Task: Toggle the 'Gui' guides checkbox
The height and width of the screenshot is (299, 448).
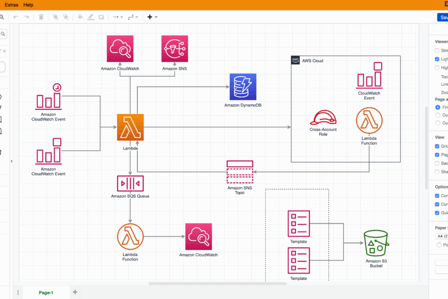Action: pyautogui.click(x=437, y=213)
